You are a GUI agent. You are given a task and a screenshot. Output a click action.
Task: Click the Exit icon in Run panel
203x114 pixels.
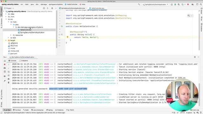[x=5, y=72]
